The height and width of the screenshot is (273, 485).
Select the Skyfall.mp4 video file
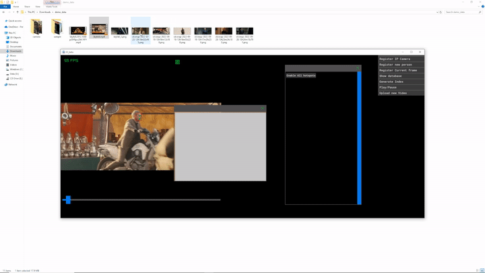point(99,29)
